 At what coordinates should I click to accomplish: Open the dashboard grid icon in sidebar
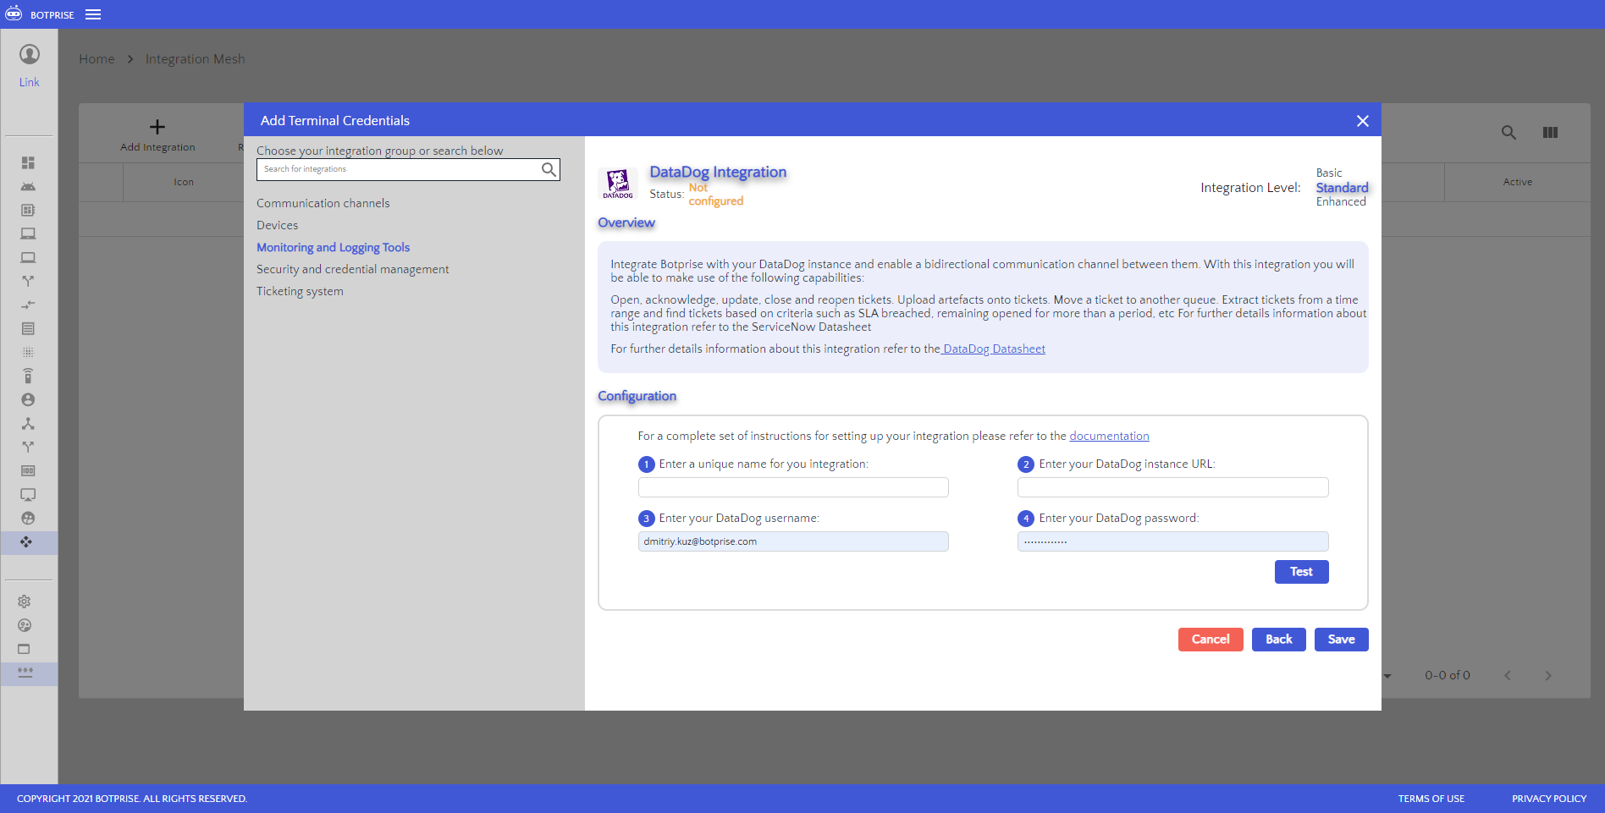[28, 162]
